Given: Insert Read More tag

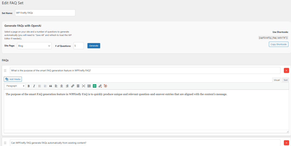Looking at the screenshot, I should [x=78, y=86].
